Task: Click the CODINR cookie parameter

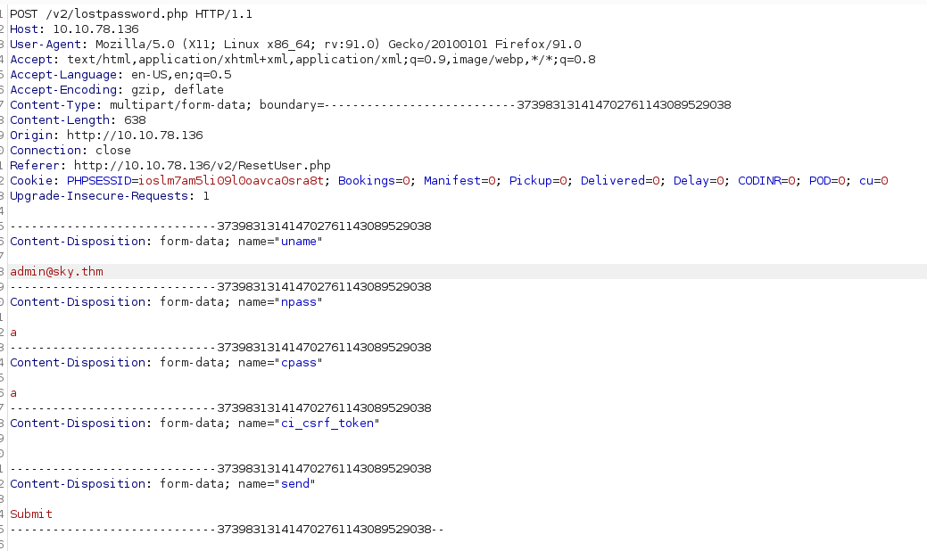Action: [x=764, y=181]
